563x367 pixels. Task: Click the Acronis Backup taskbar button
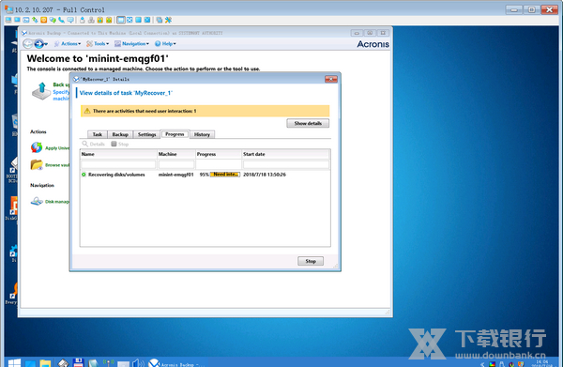[177, 362]
